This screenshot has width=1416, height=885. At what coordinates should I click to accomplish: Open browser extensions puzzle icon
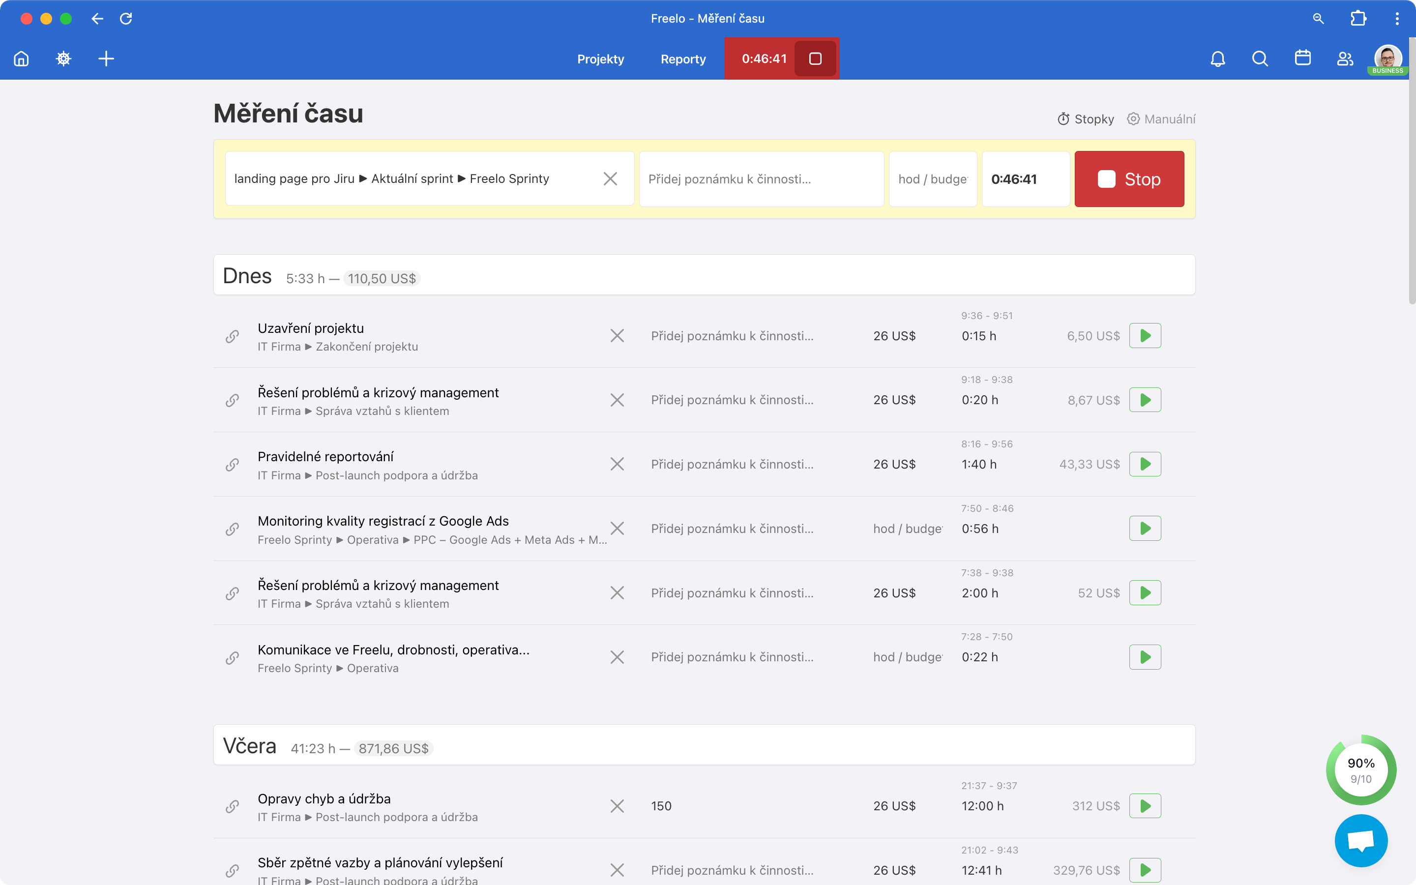(x=1358, y=19)
